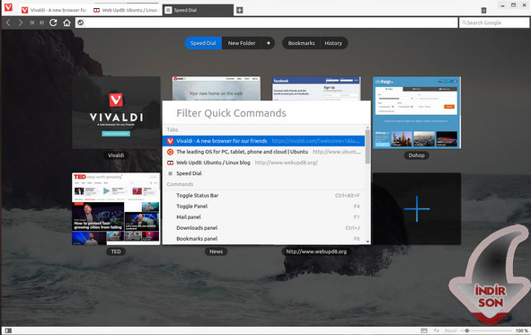531x335 pixels.
Task: Open the Bookmarks section
Action: (301, 43)
